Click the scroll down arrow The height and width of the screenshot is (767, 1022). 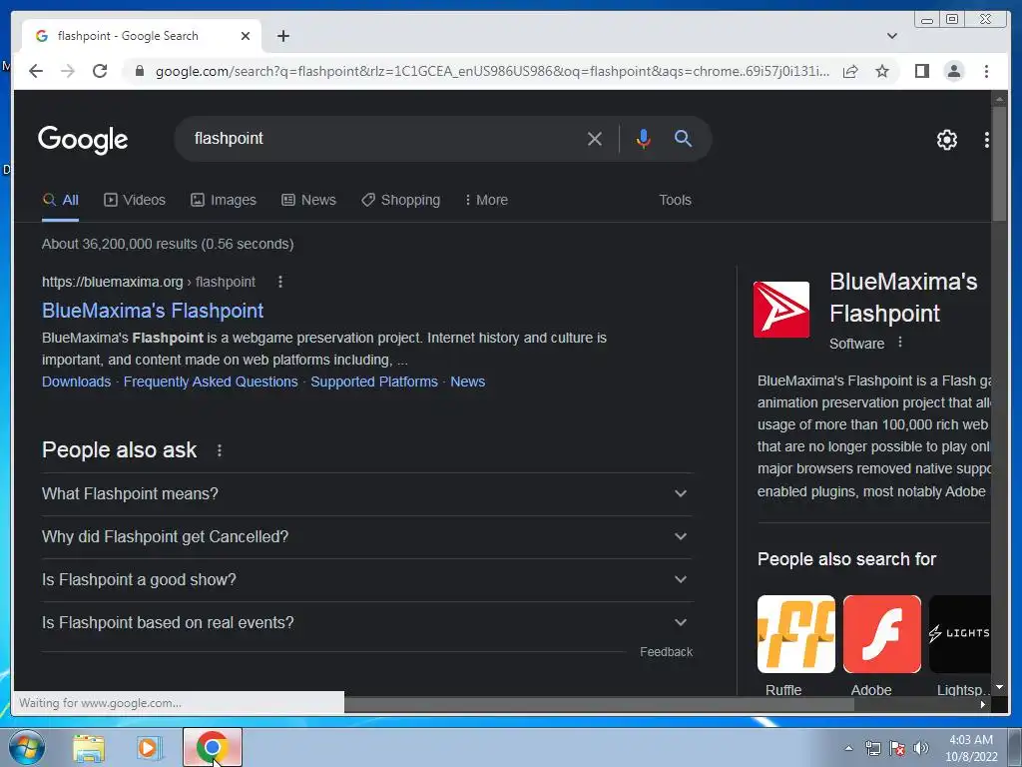pyautogui.click(x=999, y=687)
